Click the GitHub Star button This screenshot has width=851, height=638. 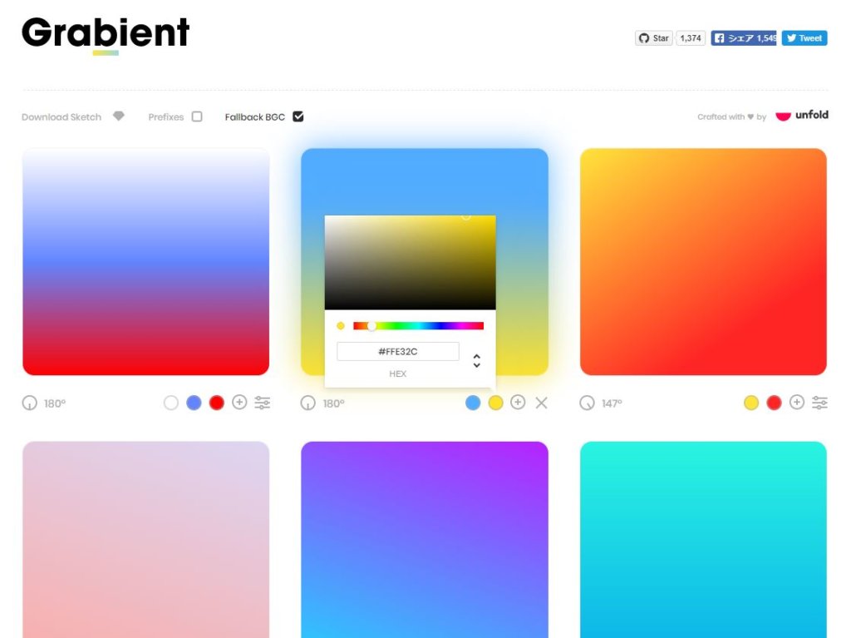click(x=654, y=38)
